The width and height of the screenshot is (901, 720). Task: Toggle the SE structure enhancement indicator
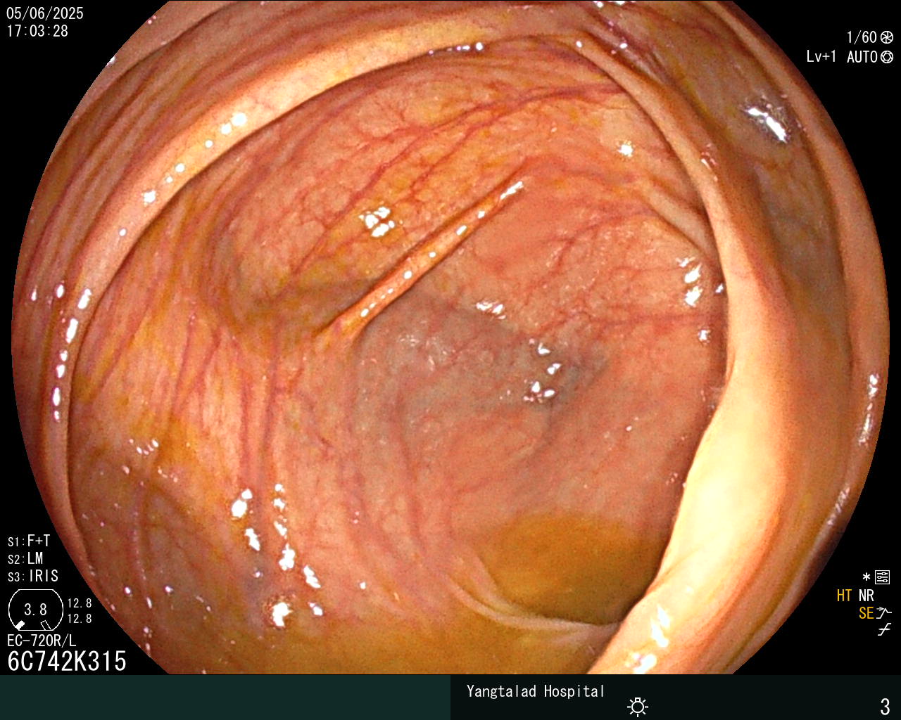(x=866, y=613)
